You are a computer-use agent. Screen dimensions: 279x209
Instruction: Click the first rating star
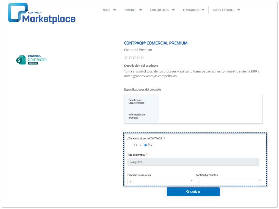coord(126,57)
